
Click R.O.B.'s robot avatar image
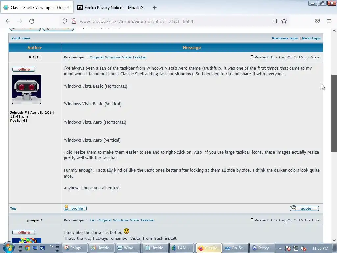(x=27, y=90)
